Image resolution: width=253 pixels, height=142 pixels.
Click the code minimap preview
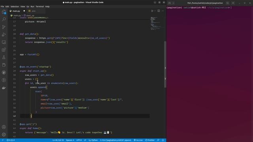[x=155, y=23]
